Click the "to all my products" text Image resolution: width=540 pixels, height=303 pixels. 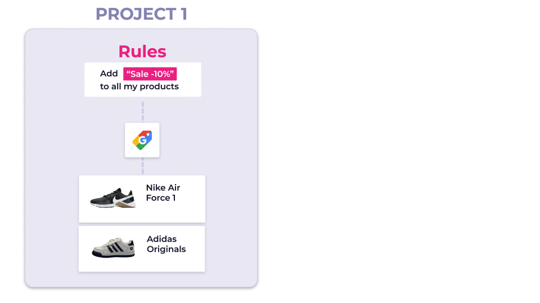(139, 86)
